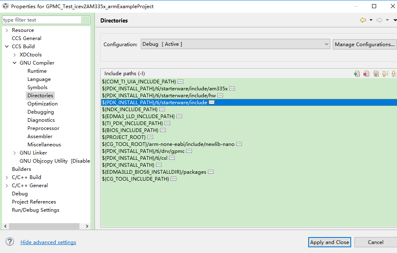This screenshot has height=253, width=397.
Task: Click ellipsis icon beside ${TI_PDK_INCLUDE_PATH}
Action: point(167,123)
